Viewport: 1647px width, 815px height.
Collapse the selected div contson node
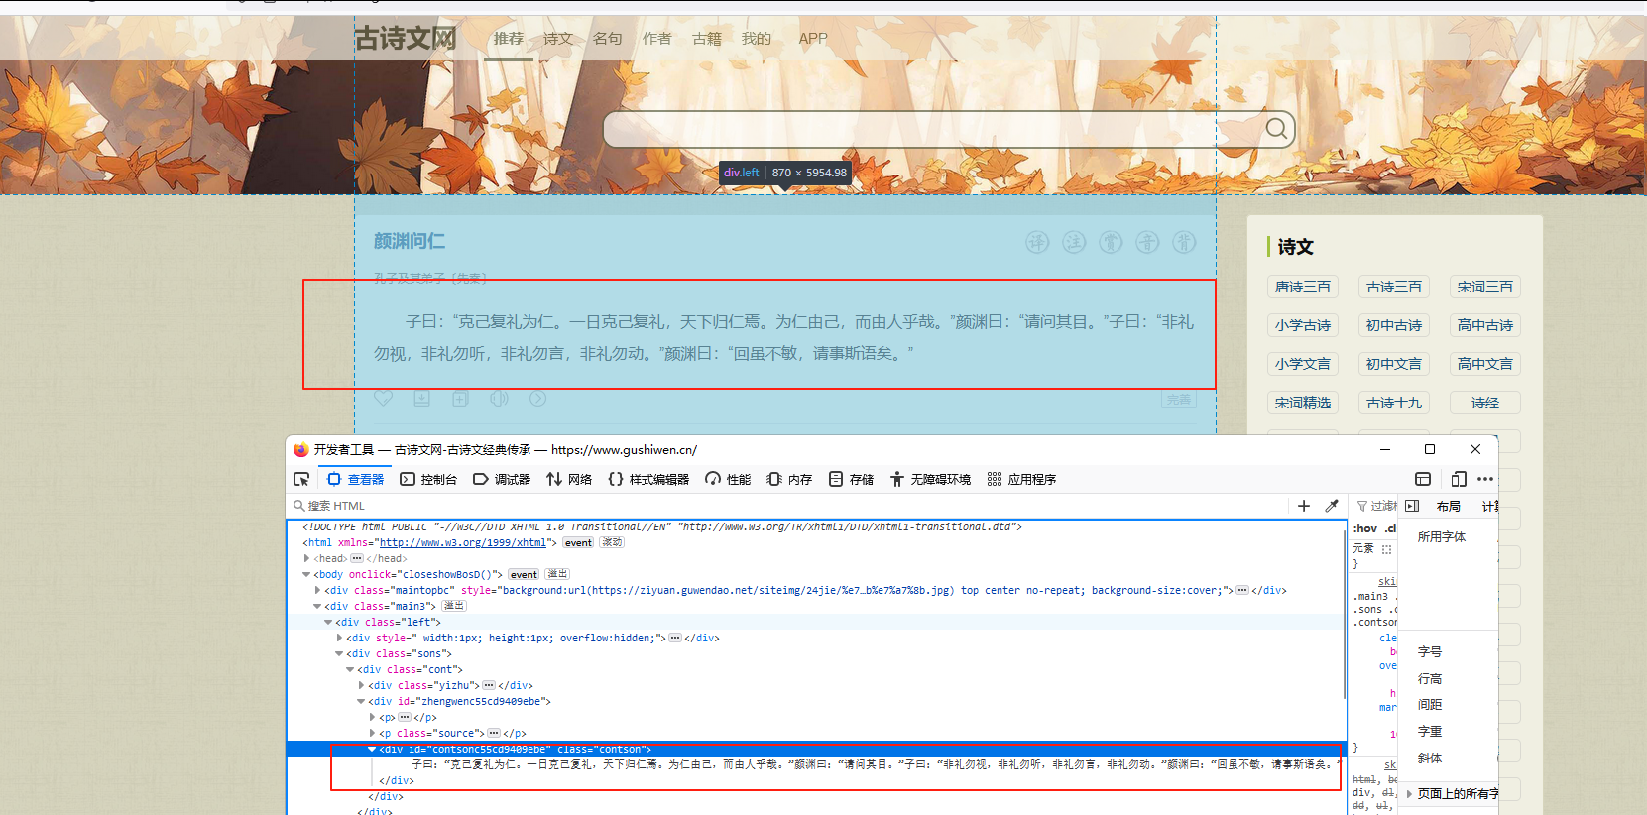coord(372,750)
